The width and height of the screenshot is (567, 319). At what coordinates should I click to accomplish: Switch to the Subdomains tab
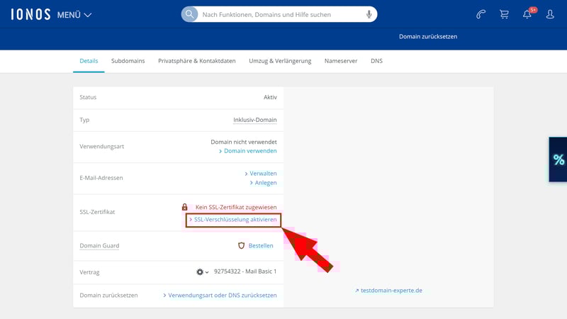pos(128,61)
